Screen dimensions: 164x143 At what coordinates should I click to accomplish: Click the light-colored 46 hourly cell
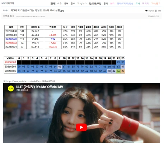pyautogui.click(x=60, y=66)
